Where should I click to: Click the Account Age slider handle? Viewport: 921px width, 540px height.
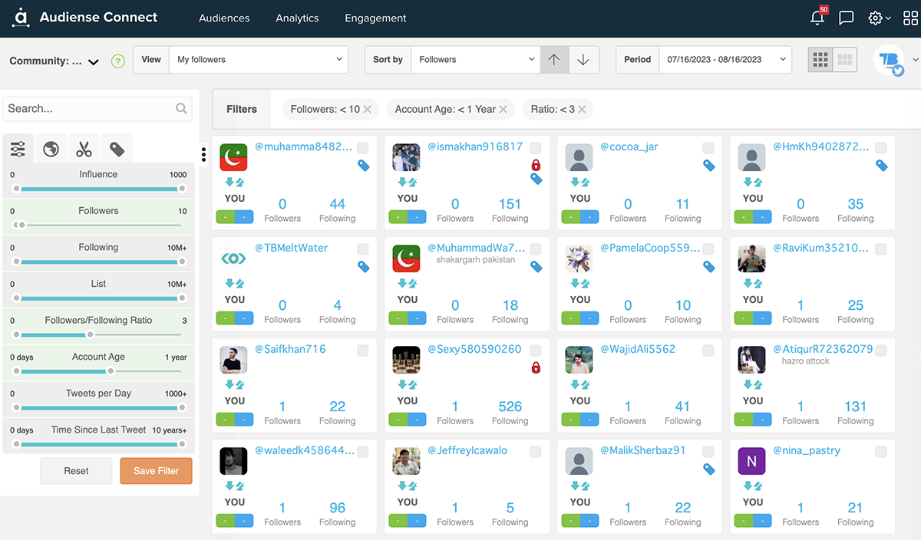point(111,371)
